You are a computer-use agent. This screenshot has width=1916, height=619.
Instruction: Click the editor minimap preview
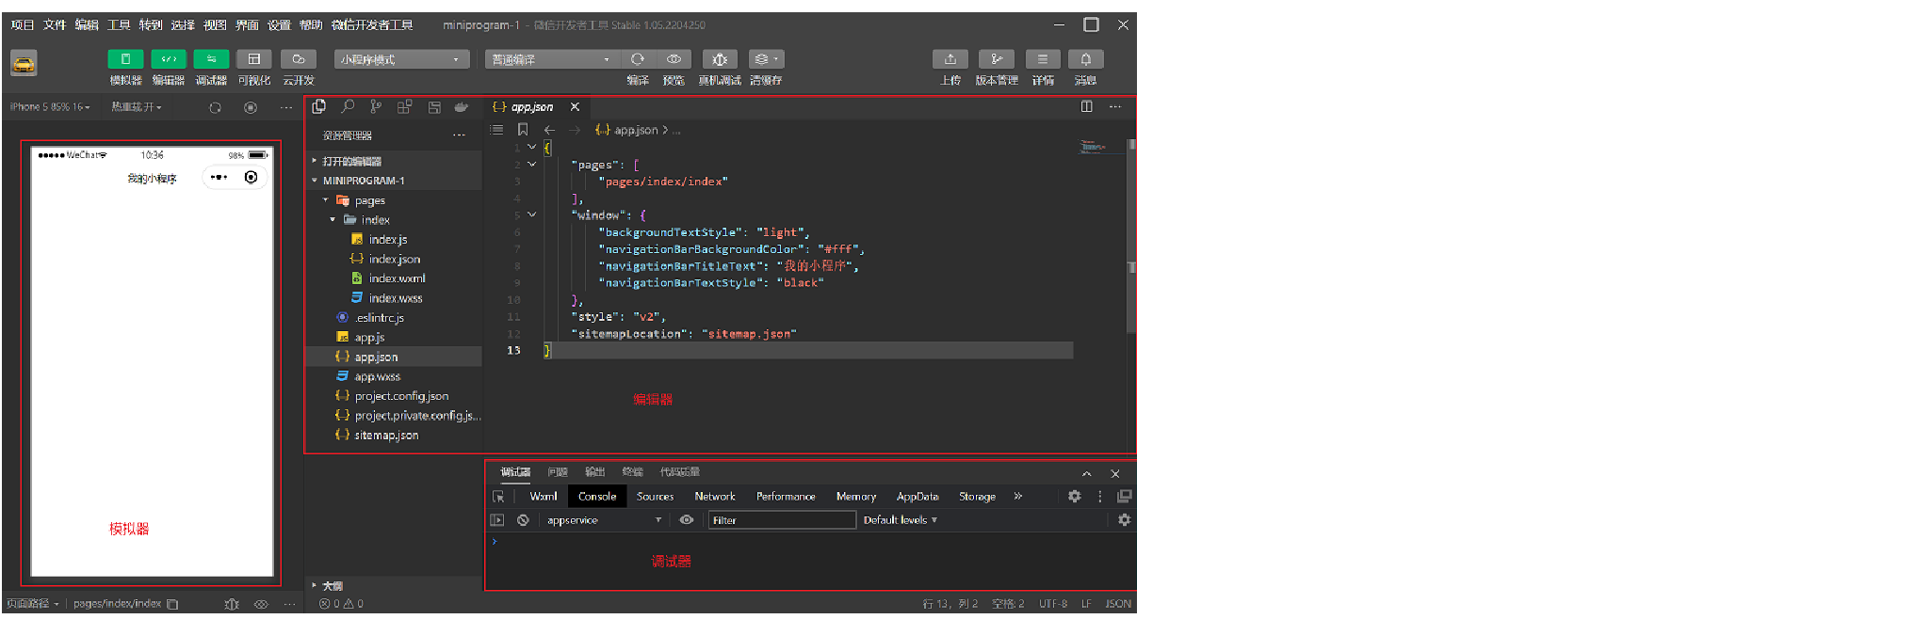pos(1093,146)
